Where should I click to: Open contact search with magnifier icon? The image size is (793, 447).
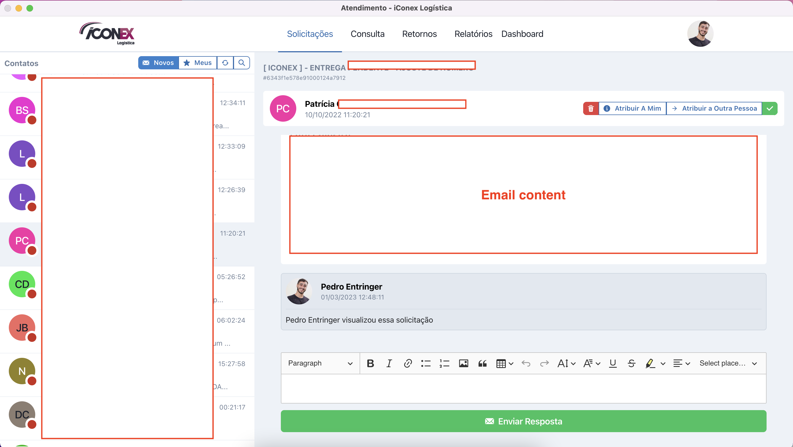click(x=242, y=63)
